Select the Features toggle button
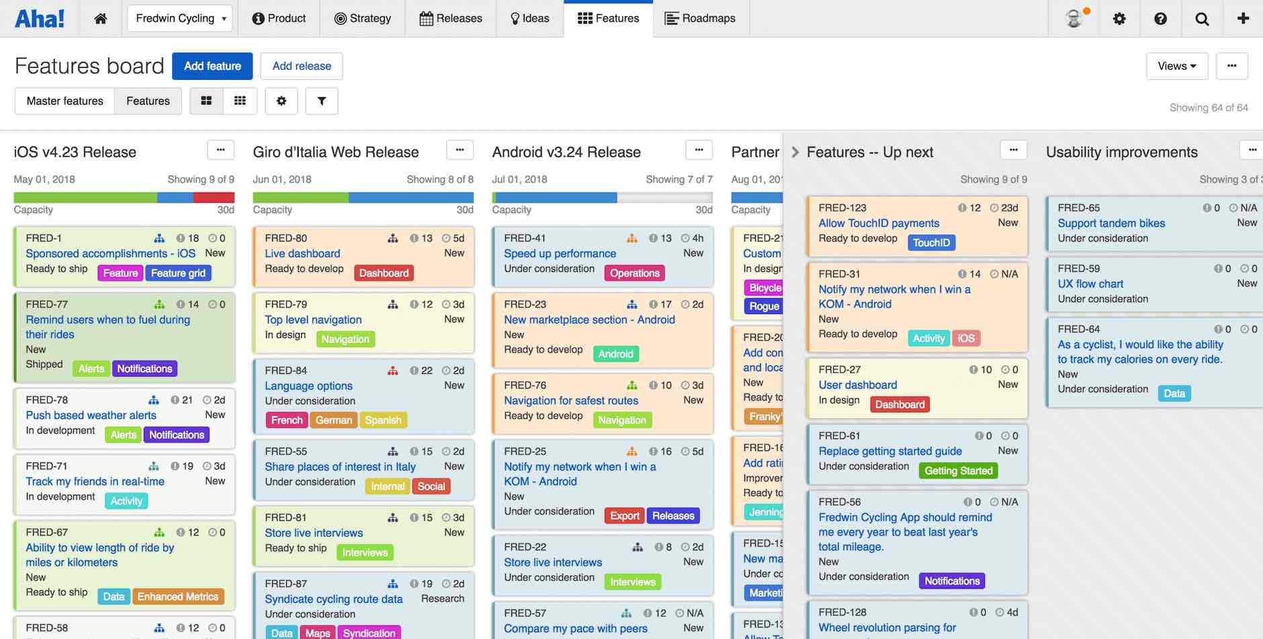 pos(148,101)
